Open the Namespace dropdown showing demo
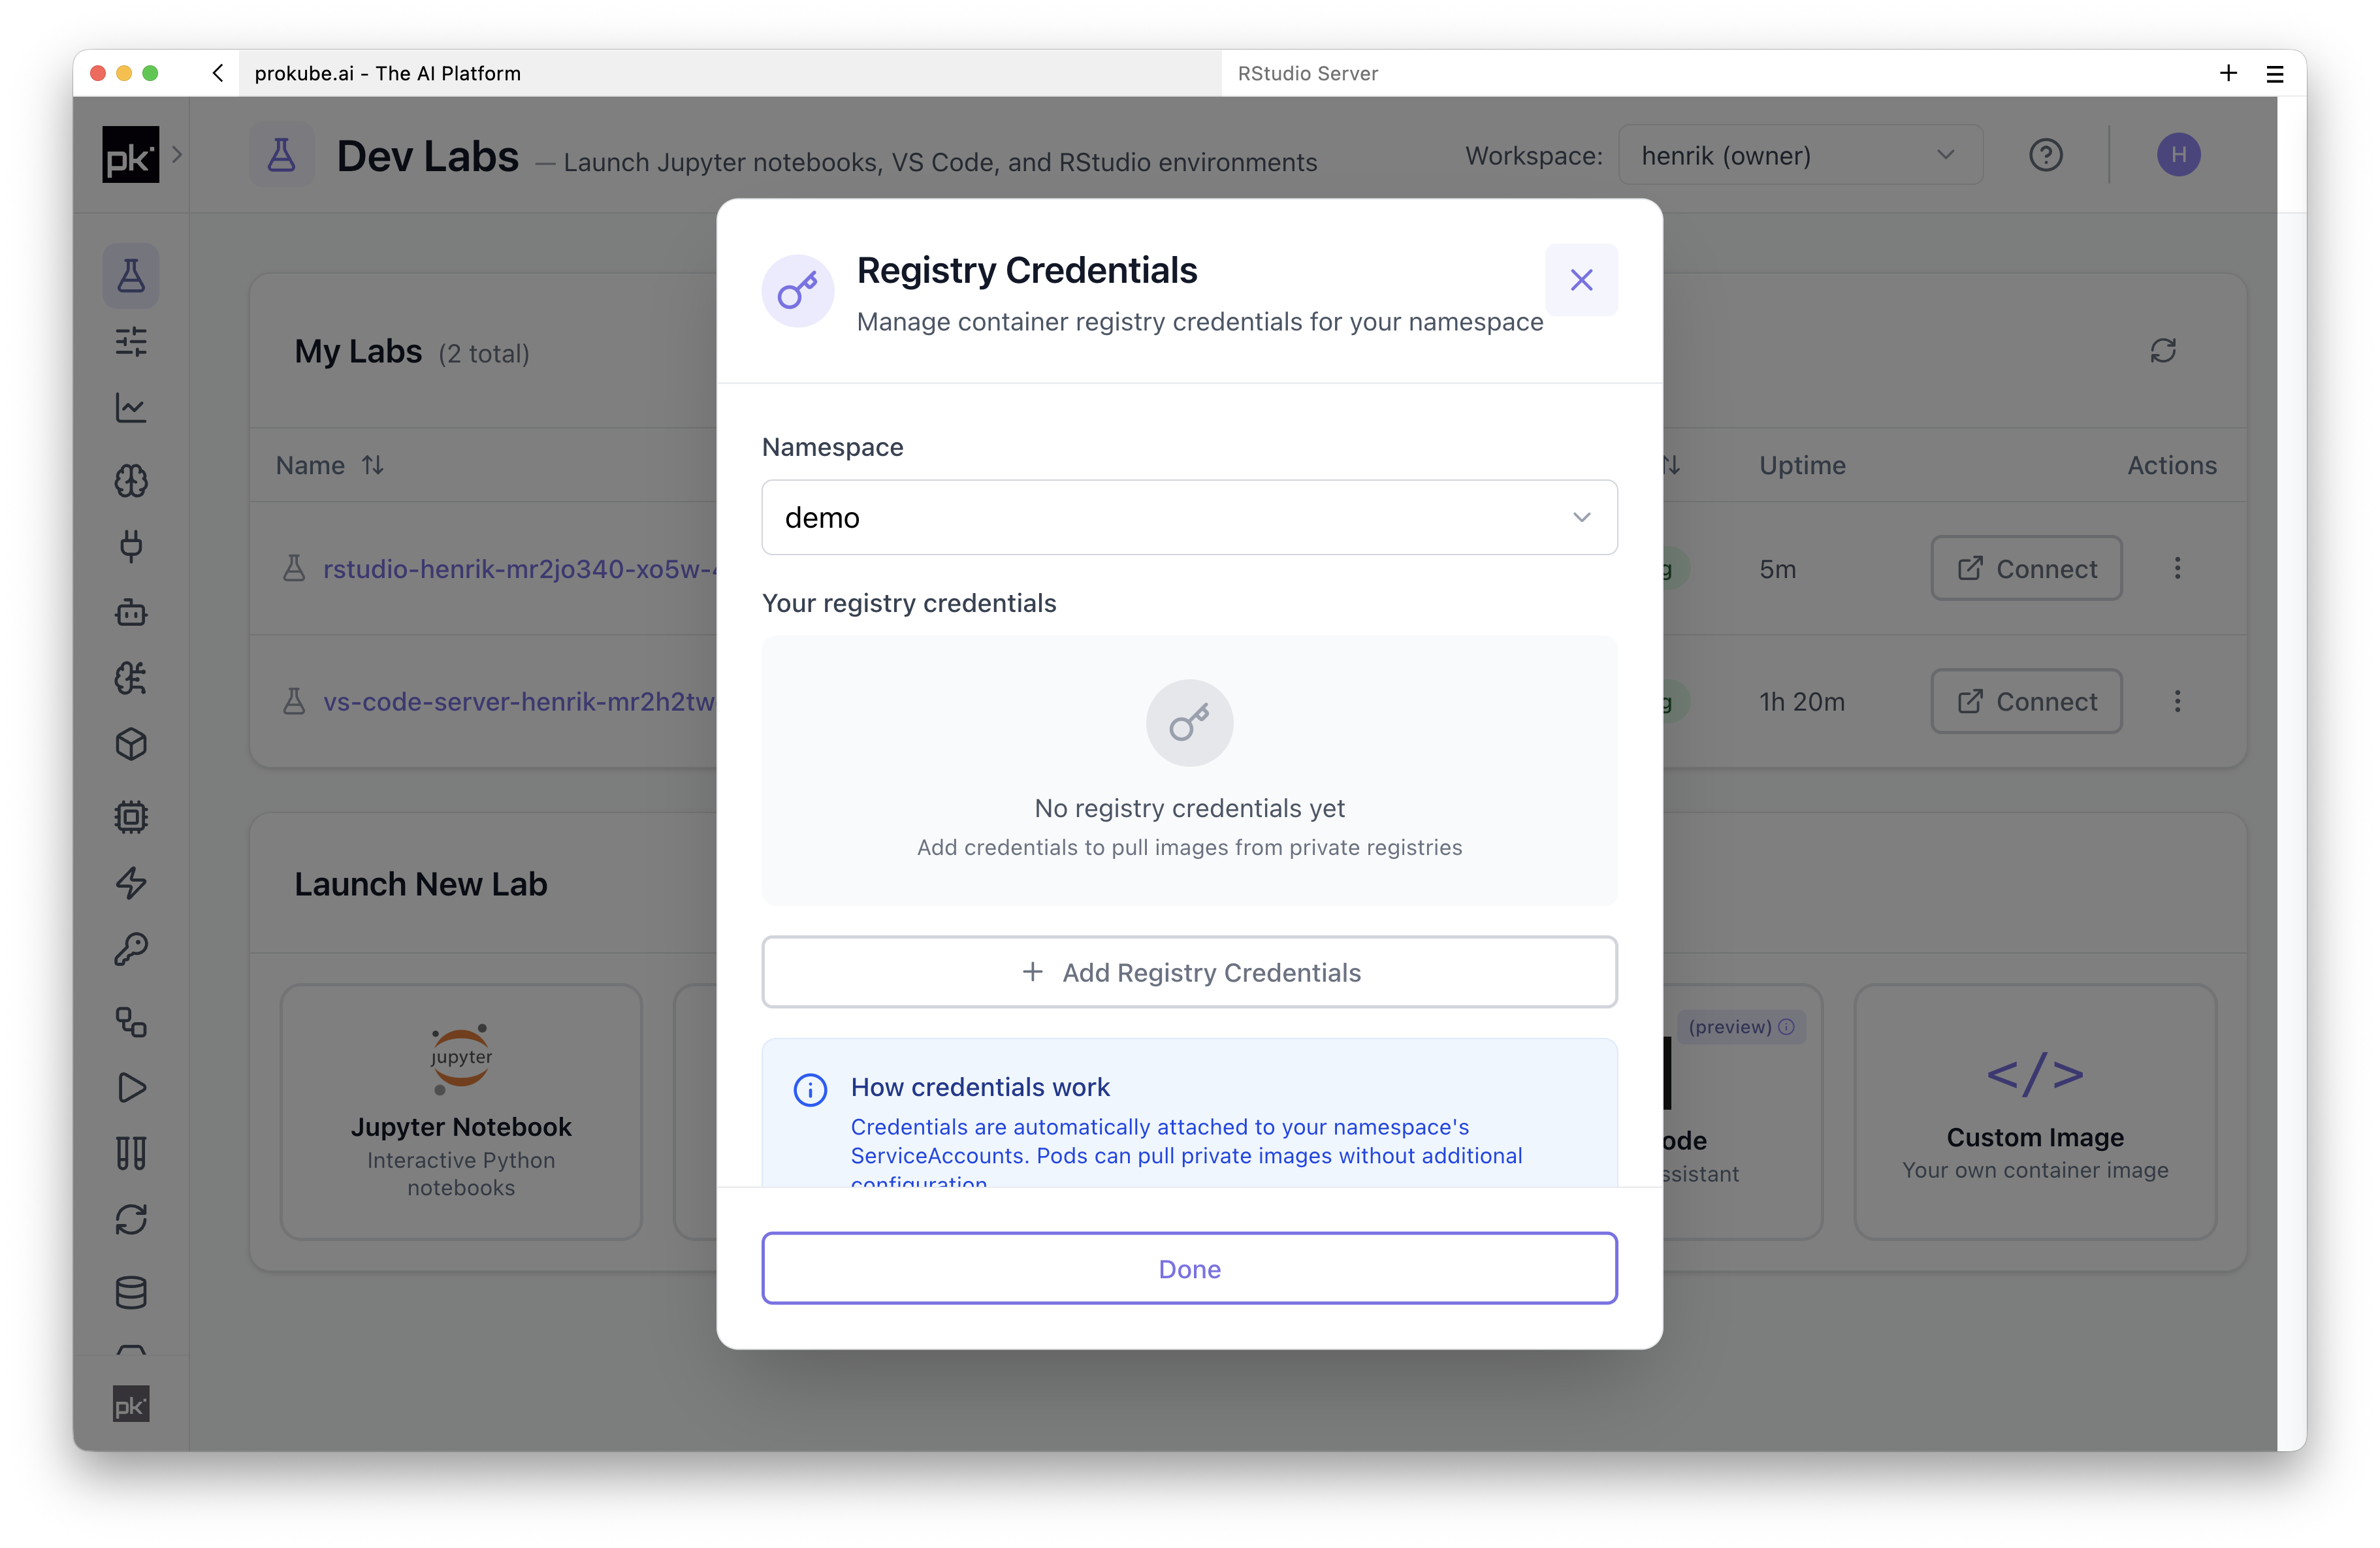The height and width of the screenshot is (1548, 2380). point(1189,517)
